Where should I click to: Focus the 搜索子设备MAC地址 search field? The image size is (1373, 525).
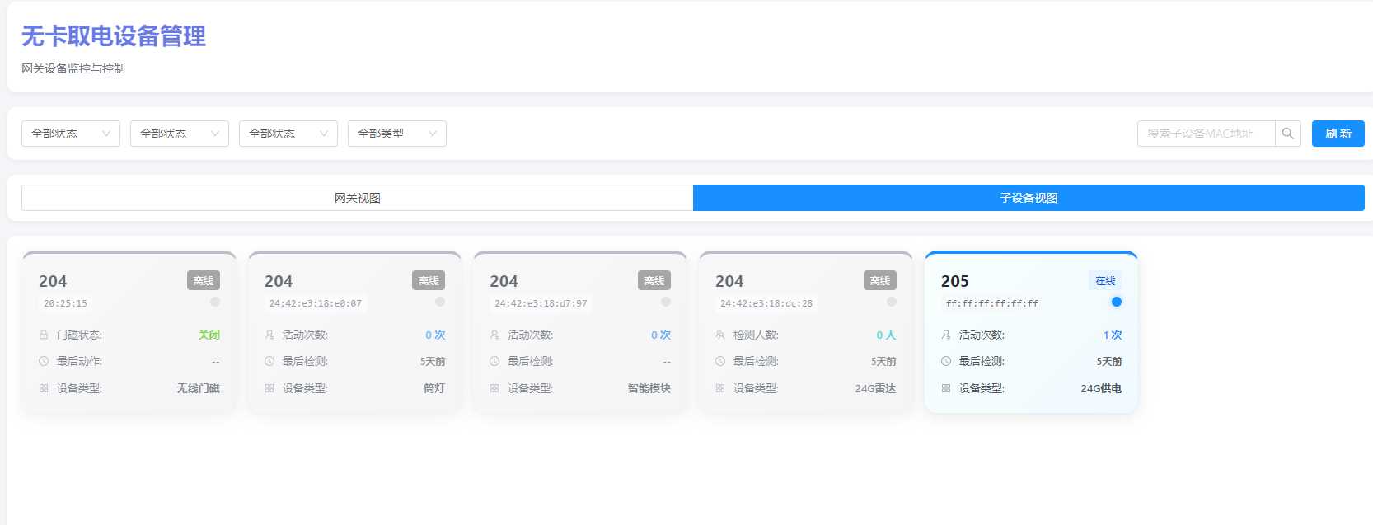[x=1206, y=134]
